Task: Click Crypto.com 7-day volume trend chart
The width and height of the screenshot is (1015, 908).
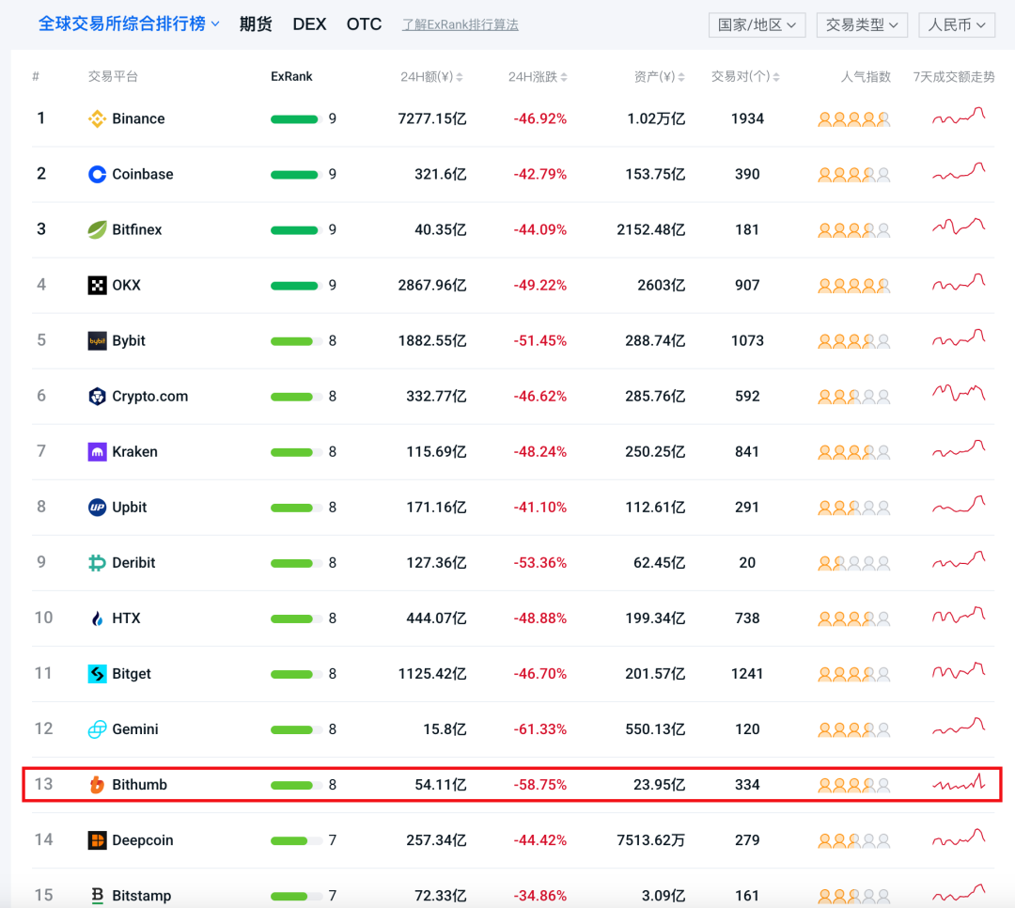Action: (x=959, y=393)
